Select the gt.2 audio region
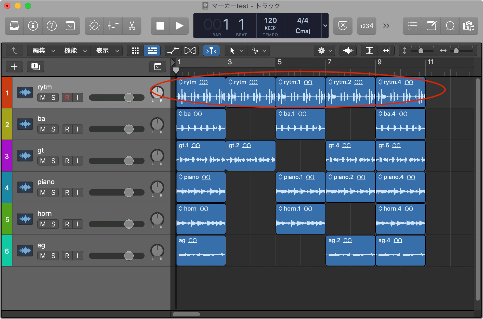This screenshot has height=319, width=483. (x=251, y=156)
